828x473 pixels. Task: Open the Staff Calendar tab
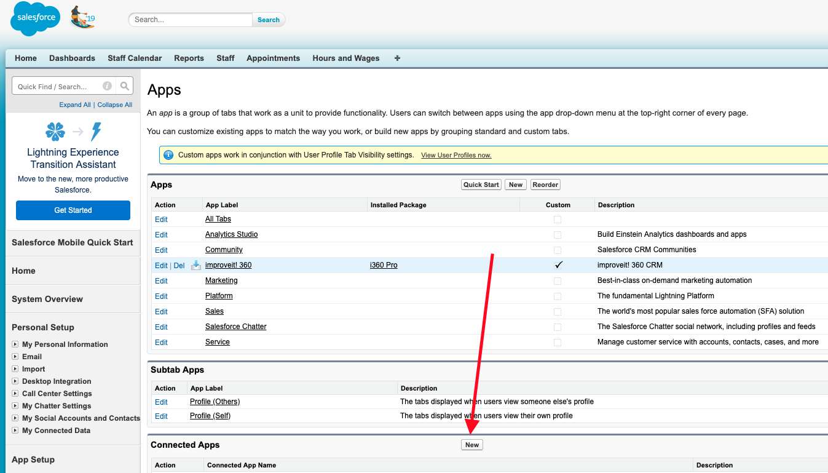click(x=135, y=58)
